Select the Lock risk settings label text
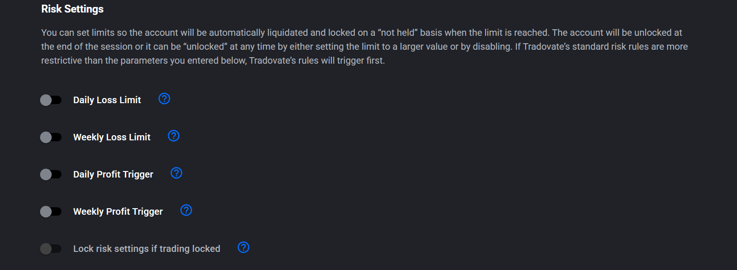Viewport: 737px width, 270px height. (146, 248)
